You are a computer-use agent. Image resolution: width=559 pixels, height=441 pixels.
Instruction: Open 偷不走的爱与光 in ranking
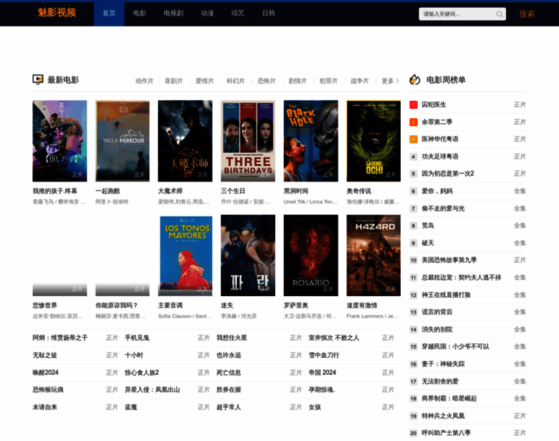click(x=443, y=209)
